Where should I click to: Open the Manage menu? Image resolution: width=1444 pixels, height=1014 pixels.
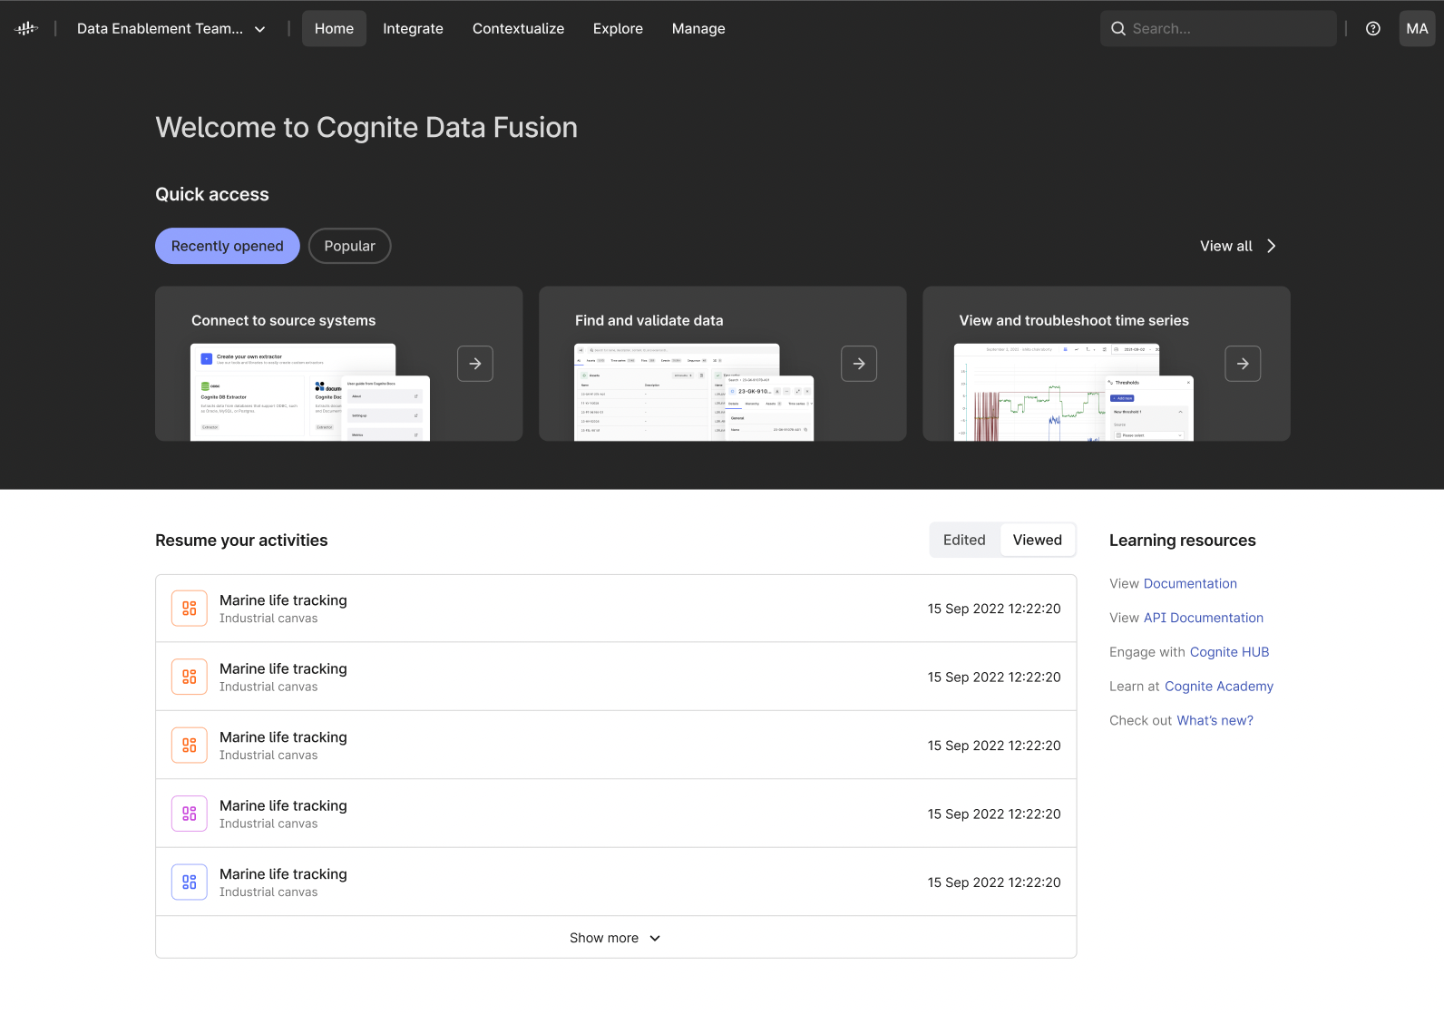point(698,28)
